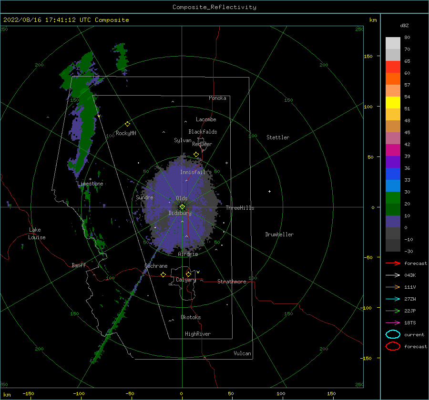
Task: Click the yellow diamond marker below RedDeer
Action: [196, 155]
